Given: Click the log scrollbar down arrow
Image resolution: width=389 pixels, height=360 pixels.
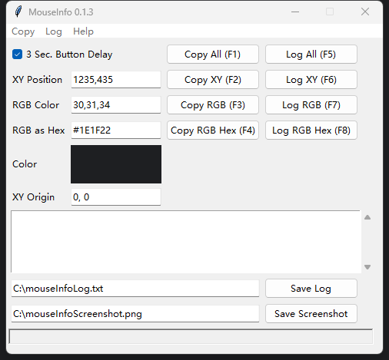Looking at the screenshot, I should pos(367,267).
